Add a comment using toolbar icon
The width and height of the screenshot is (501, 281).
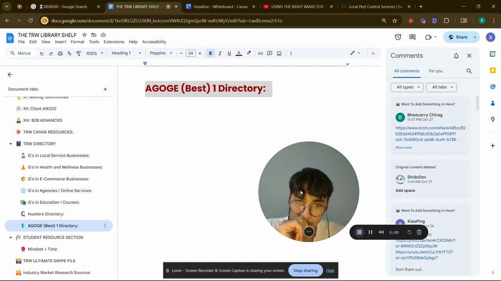(270, 53)
